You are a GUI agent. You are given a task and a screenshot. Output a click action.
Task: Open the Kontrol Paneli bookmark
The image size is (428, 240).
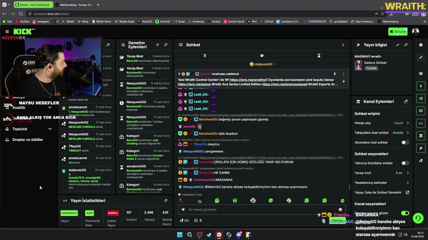click(233, 22)
